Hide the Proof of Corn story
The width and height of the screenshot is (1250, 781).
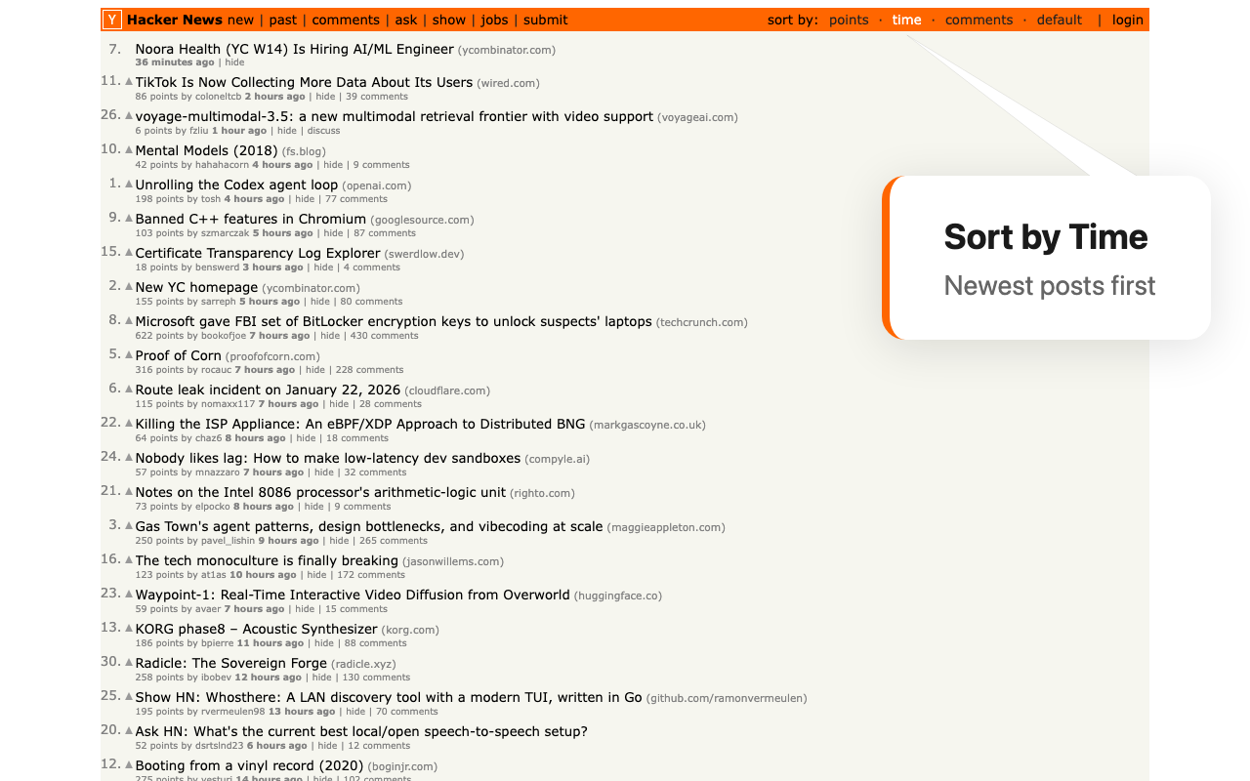315,370
